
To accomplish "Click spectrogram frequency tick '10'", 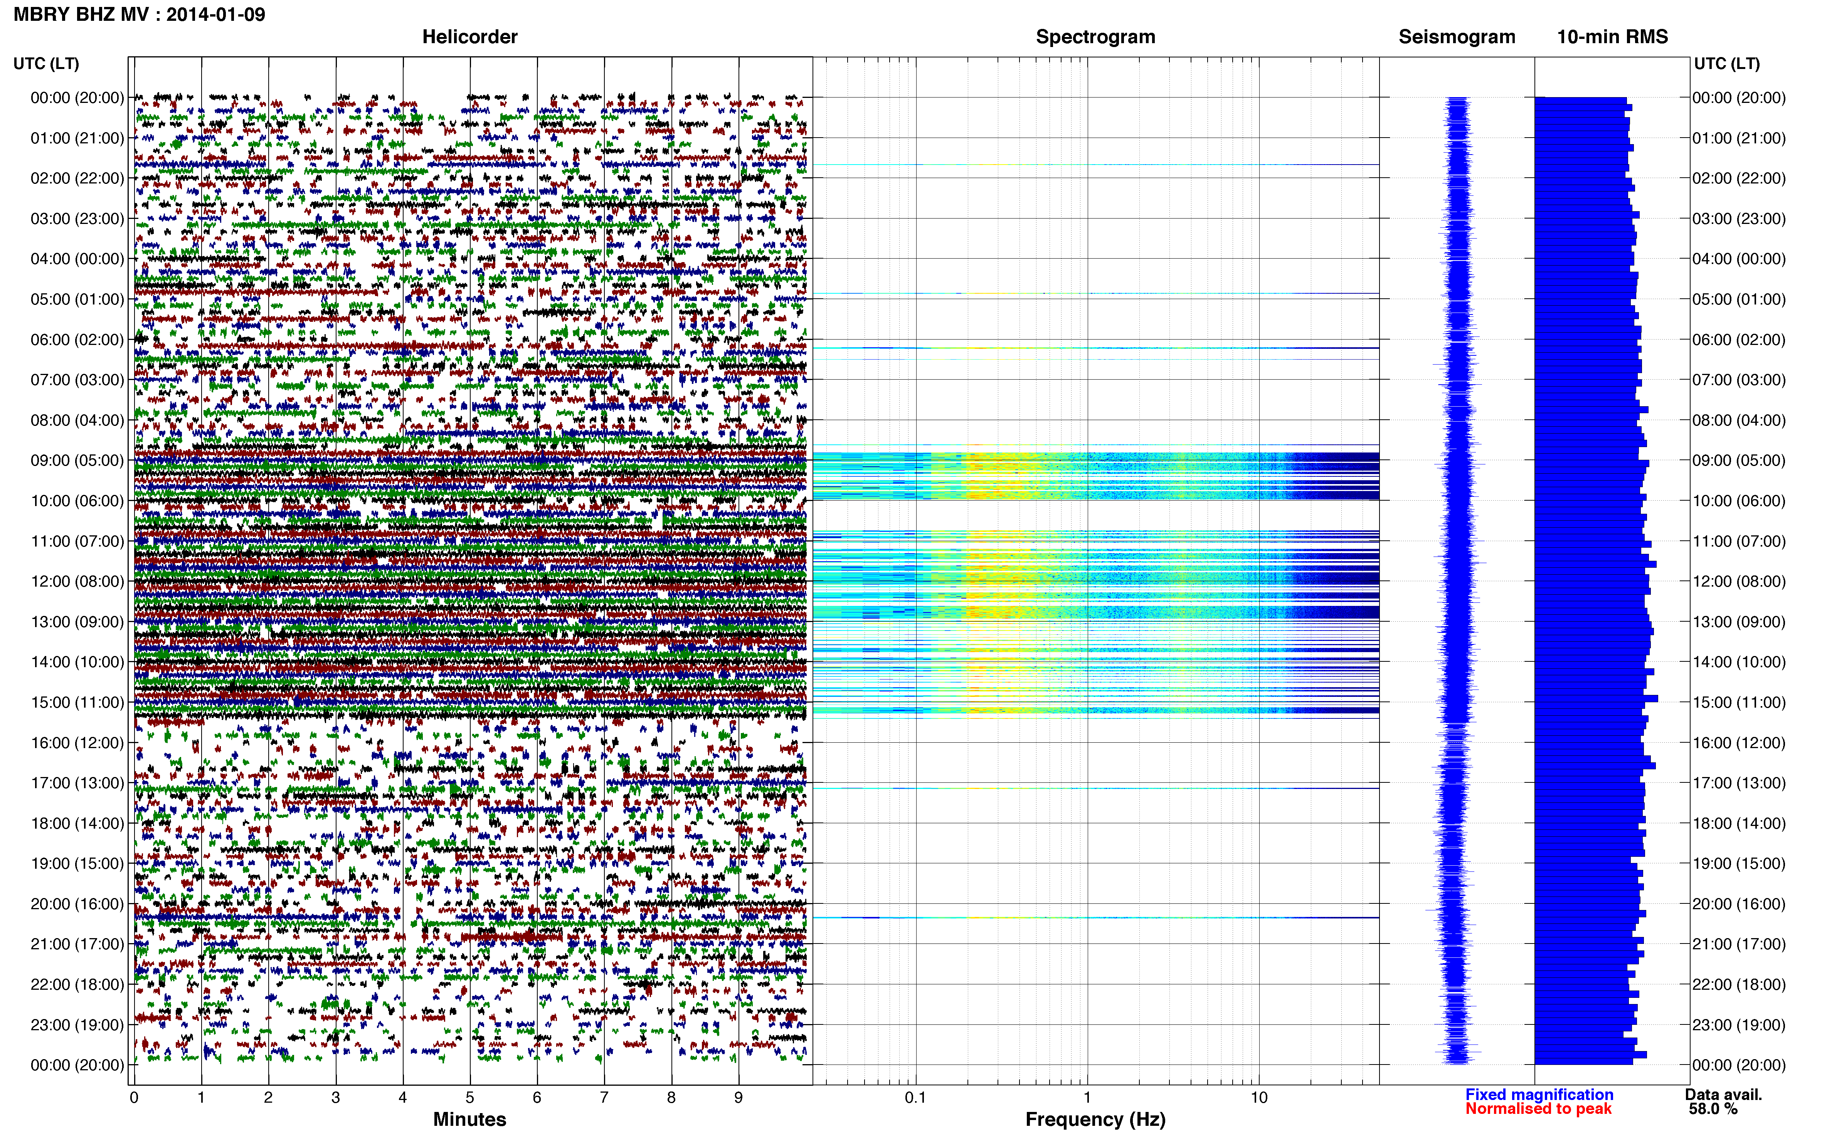I will pyautogui.click(x=1259, y=1098).
